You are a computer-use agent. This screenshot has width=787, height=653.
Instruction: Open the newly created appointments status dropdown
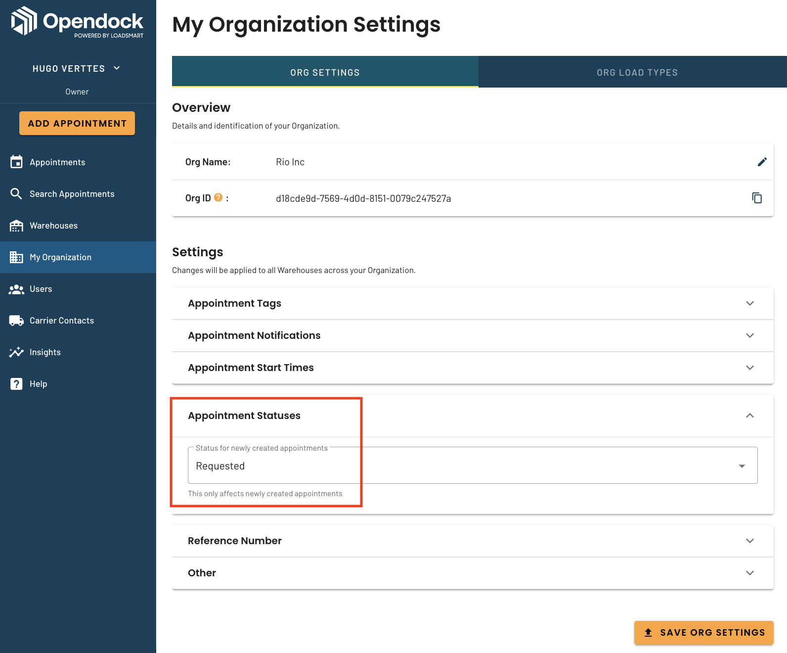(x=473, y=466)
